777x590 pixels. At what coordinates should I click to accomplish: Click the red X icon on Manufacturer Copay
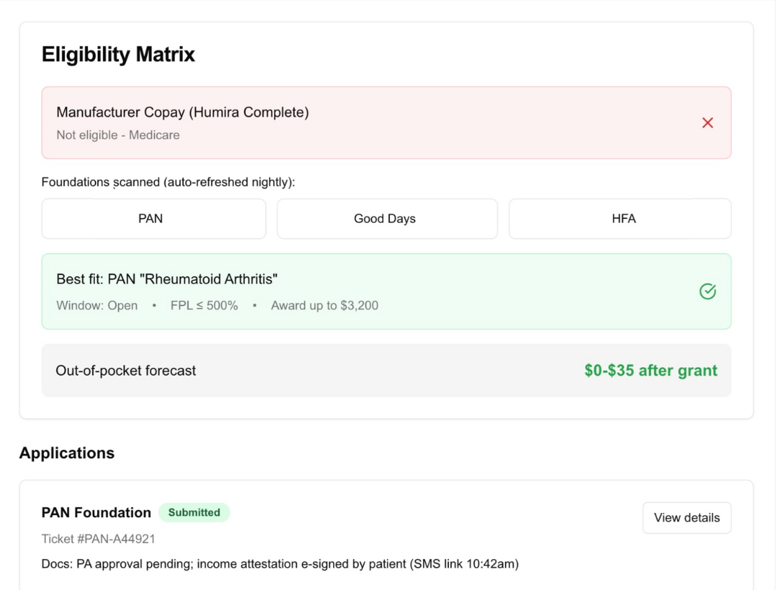tap(707, 123)
